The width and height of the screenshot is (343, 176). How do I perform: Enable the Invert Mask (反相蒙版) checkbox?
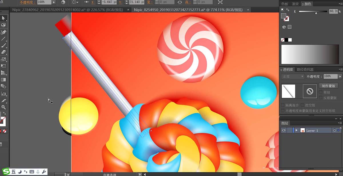[x=321, y=98]
